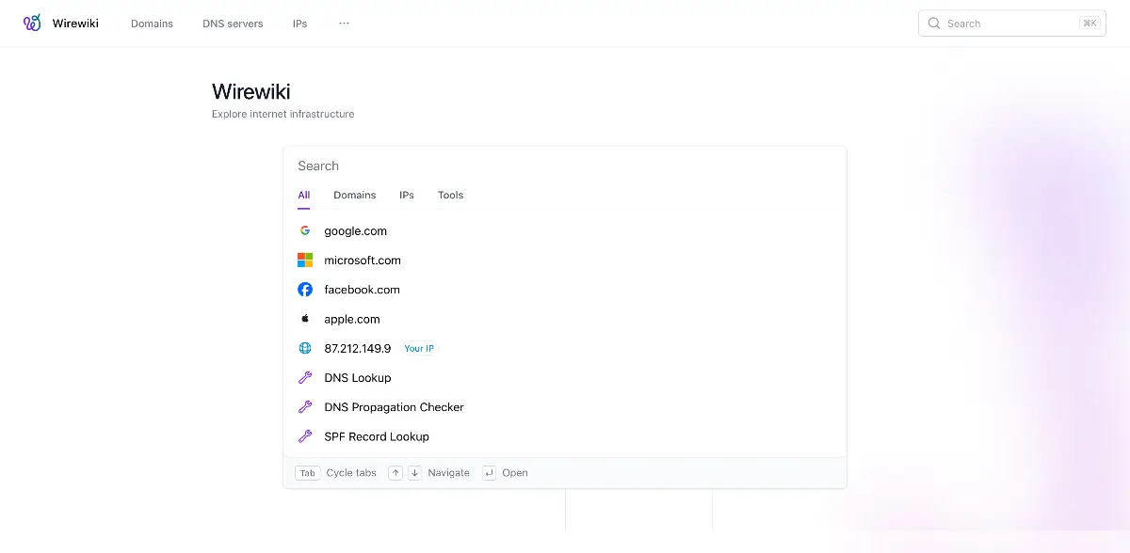This screenshot has width=1130, height=553.
Task: Open the DNS Lookup tool
Action: click(x=565, y=377)
